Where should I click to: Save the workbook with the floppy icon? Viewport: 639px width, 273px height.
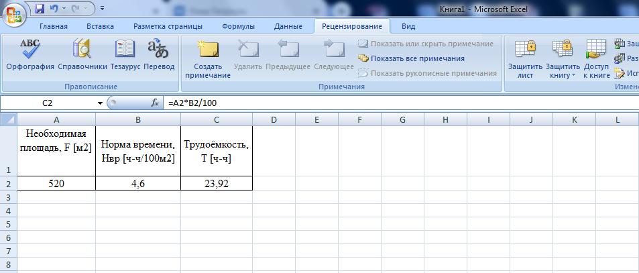point(40,8)
